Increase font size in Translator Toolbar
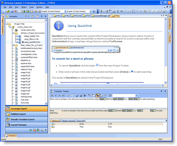This screenshot has height=146, width=177. (x=81, y=96)
